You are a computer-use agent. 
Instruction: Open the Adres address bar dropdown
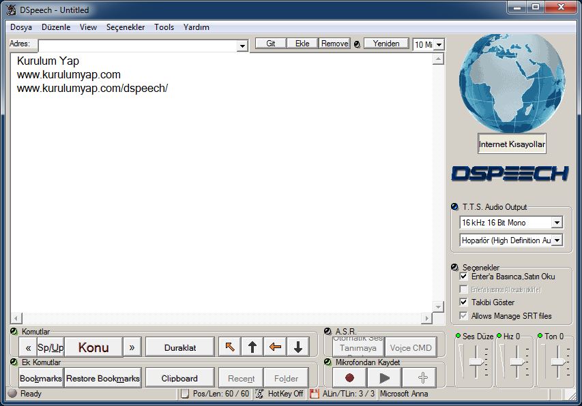click(242, 46)
